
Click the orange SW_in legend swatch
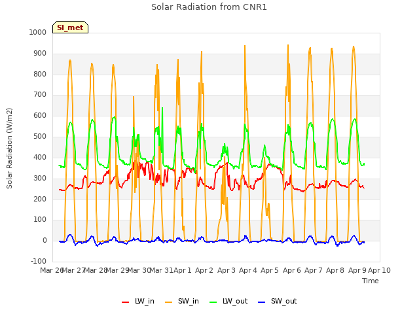point(169,302)
